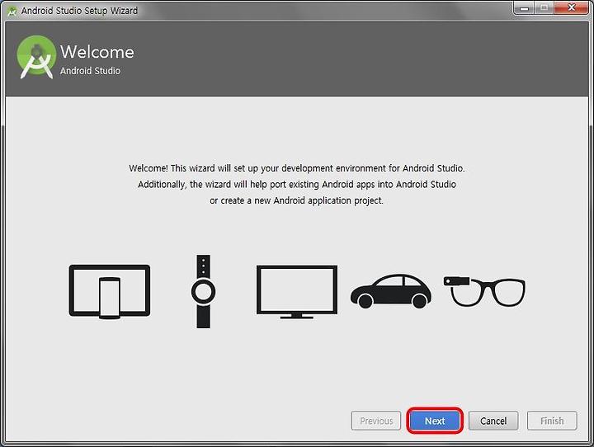Click the Next button
Viewport: 594px width, 447px height.
(x=435, y=421)
